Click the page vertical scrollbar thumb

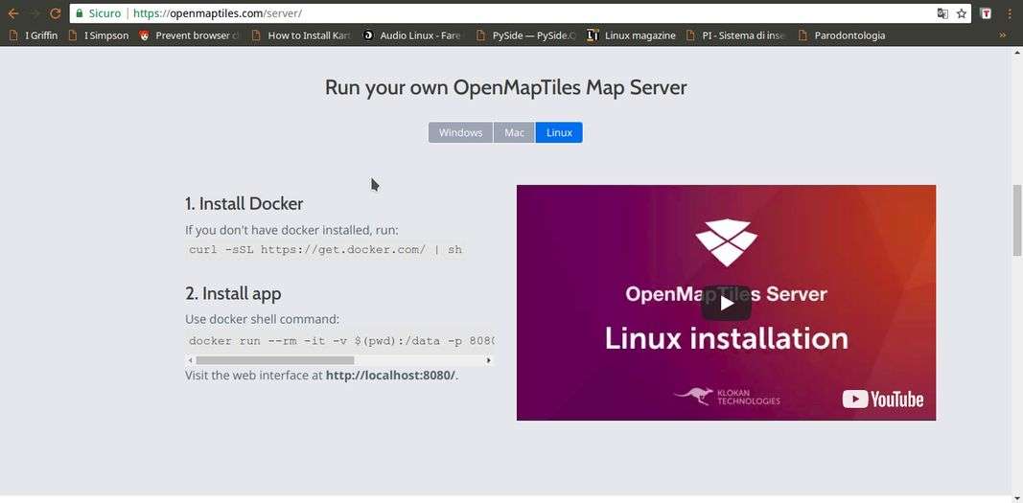pos(1016,220)
